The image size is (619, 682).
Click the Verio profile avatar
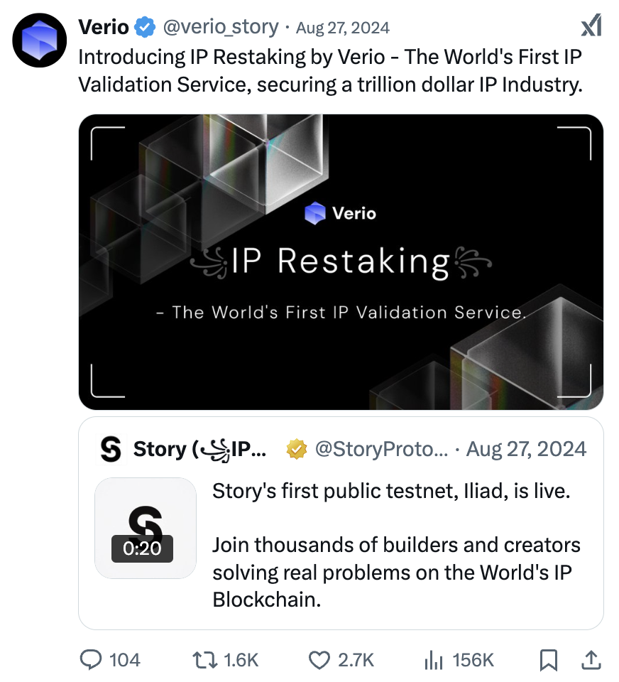click(40, 40)
